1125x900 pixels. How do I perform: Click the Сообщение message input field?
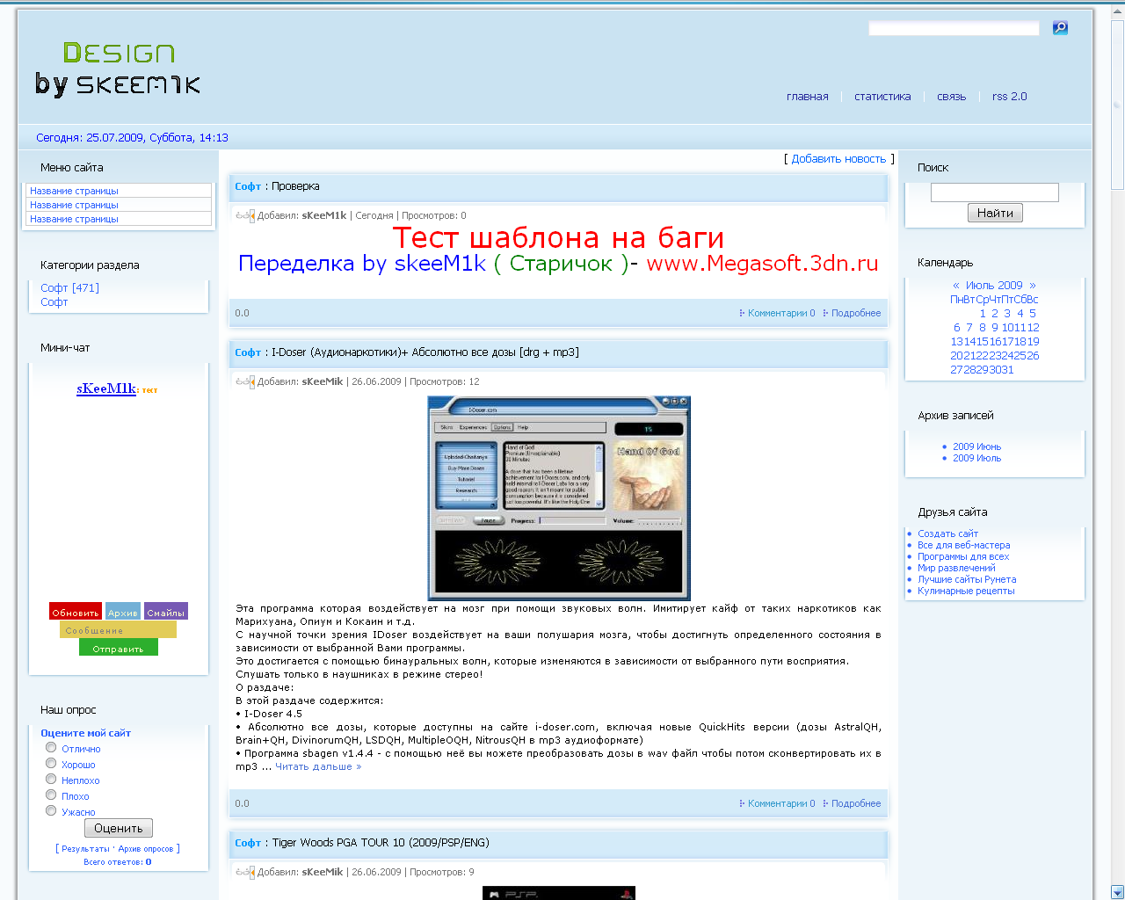(x=118, y=629)
